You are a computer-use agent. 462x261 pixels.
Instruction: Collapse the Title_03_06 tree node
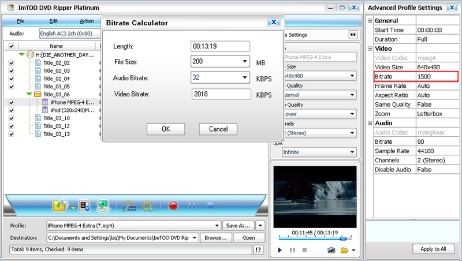29,94
